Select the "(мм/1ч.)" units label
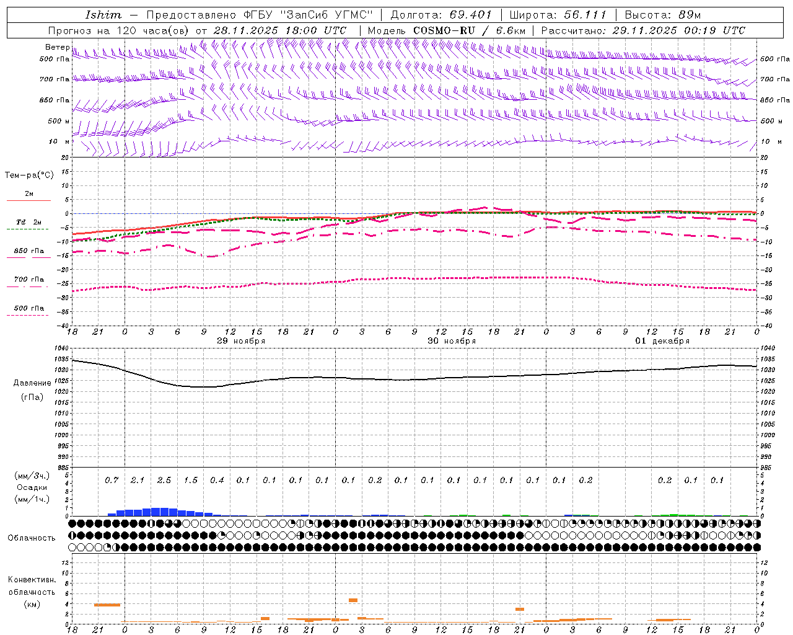 pos(32,499)
